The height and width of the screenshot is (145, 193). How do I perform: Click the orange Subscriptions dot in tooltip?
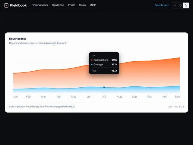click(92, 60)
